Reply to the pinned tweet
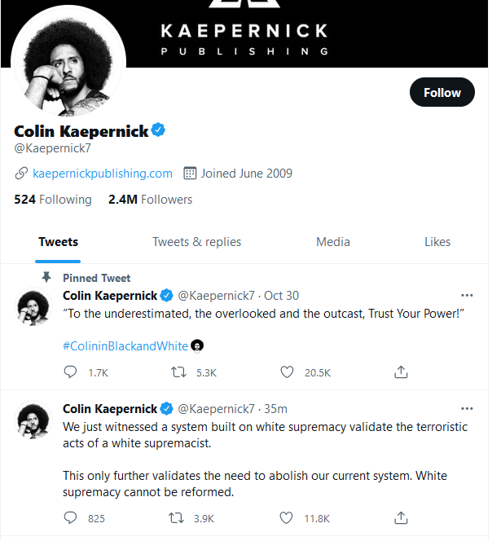Viewport: 501px width, 541px height. tap(70, 372)
